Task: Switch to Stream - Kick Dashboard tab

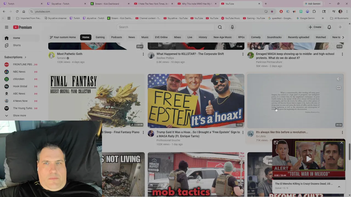Action: [x=110, y=4]
